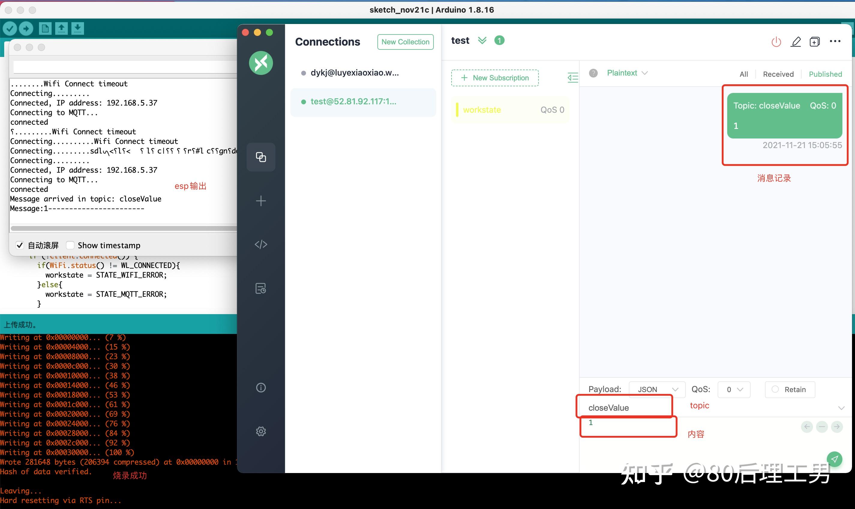Click the New Collection button
The width and height of the screenshot is (855, 509).
point(405,42)
